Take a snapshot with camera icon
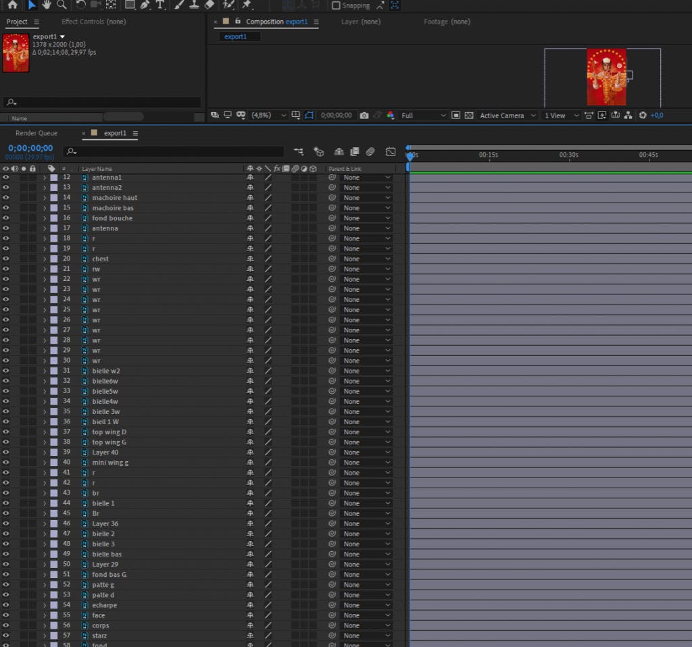This screenshot has height=647, width=692. 364,115
